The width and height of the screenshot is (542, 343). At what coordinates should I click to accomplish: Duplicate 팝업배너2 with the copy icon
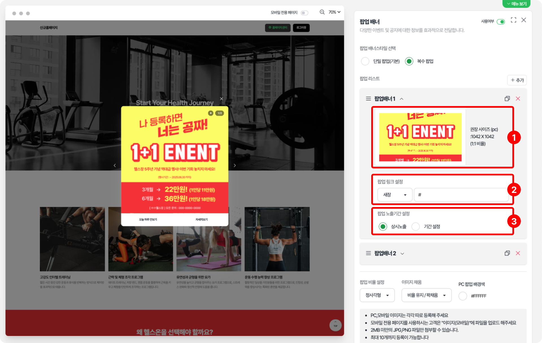[x=507, y=253]
